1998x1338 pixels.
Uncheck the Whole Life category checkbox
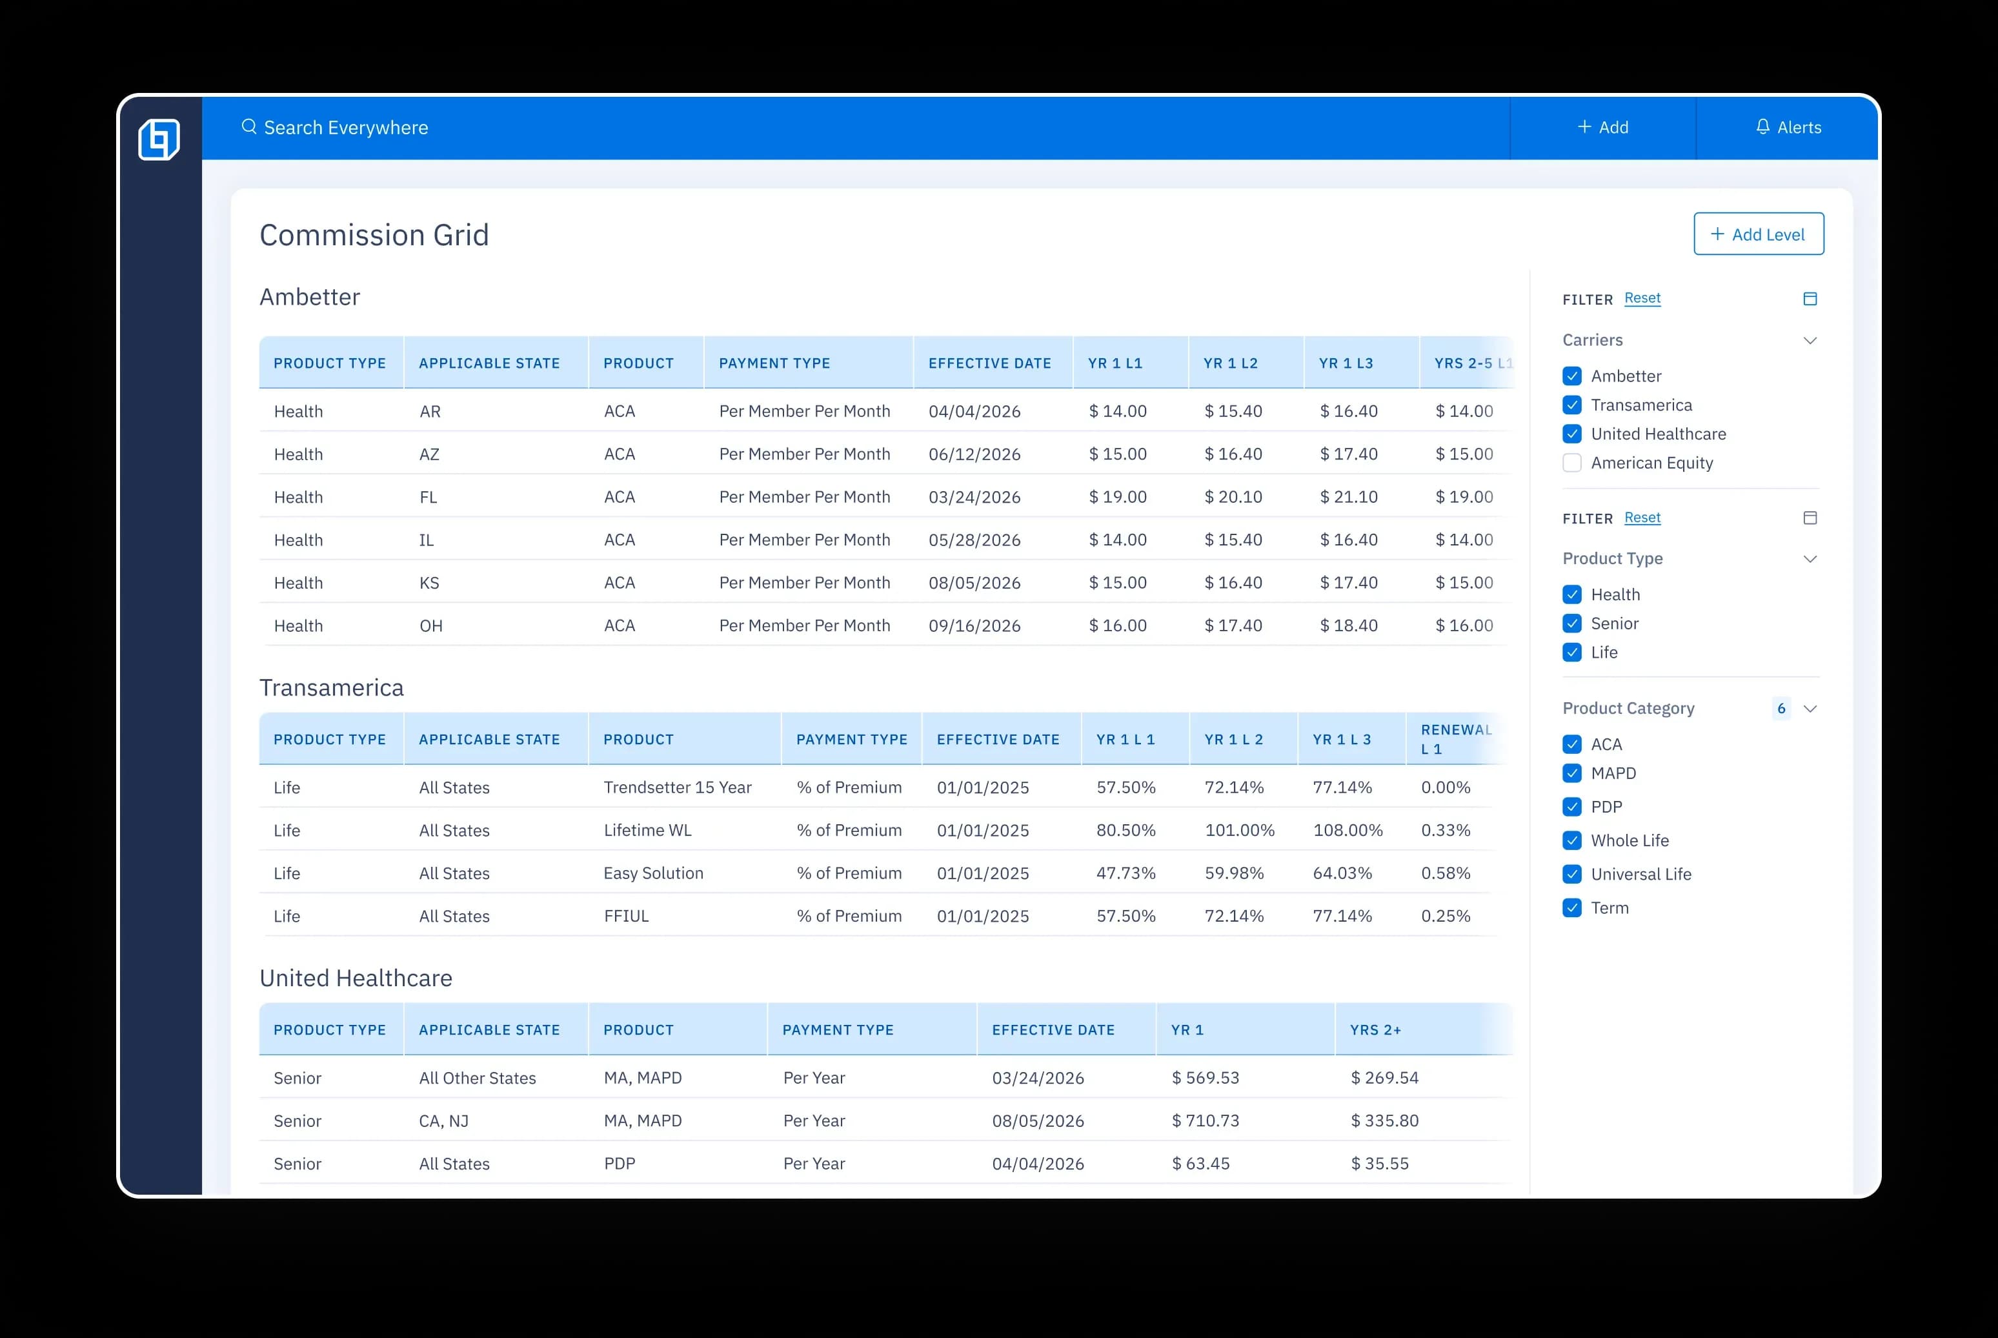point(1572,840)
